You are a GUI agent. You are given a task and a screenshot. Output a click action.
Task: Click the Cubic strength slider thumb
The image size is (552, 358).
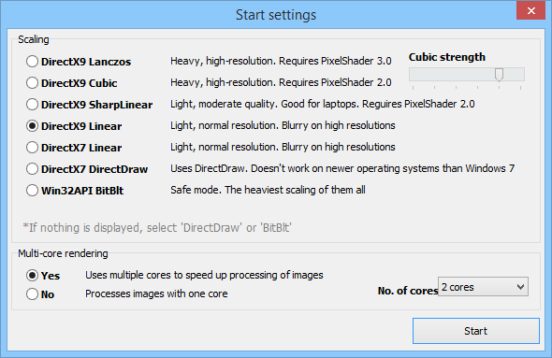click(499, 75)
